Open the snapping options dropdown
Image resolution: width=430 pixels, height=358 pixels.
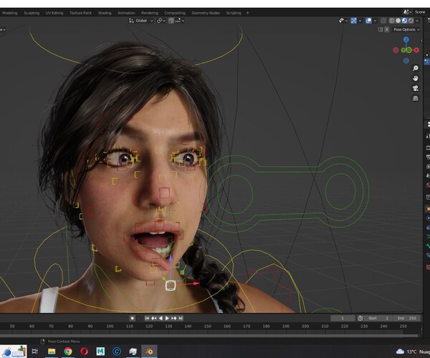pyautogui.click(x=180, y=21)
